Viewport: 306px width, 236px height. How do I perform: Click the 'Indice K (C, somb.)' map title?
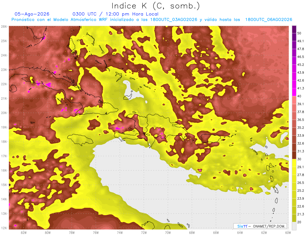[156, 6]
